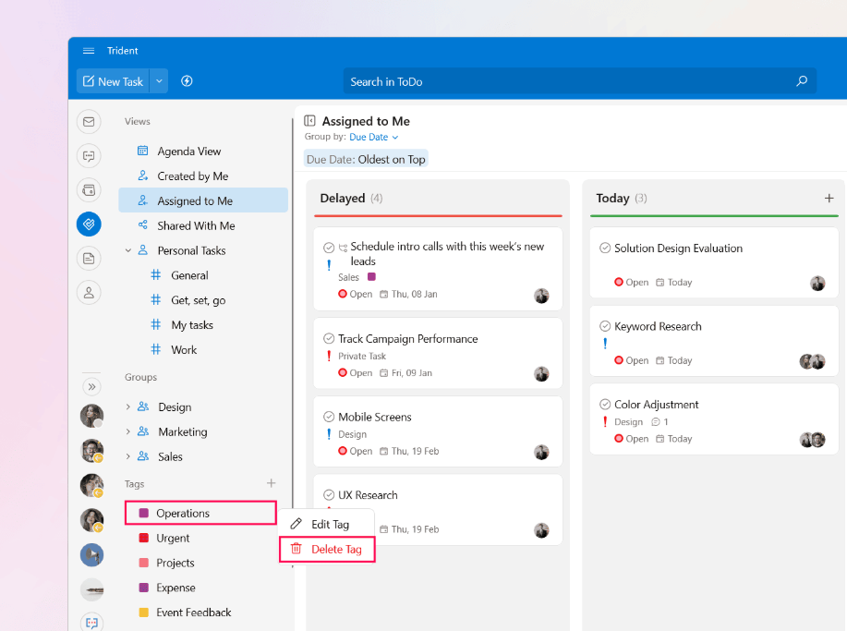Mark UX Research task complete
Image resolution: width=847 pixels, height=631 pixels.
(x=329, y=495)
